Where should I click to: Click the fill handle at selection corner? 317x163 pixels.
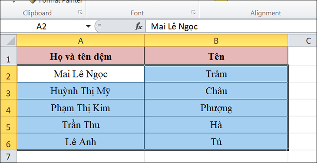[x=288, y=150]
